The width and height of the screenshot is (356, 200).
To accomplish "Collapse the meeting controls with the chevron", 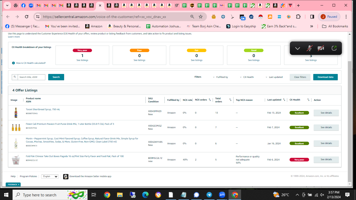I will point(297,48).
